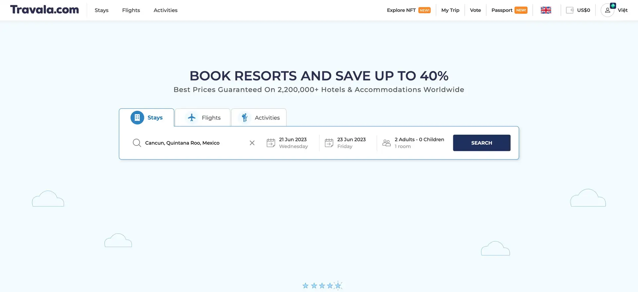638x292 pixels.
Task: Click the Cancun destination input field
Action: click(x=193, y=143)
